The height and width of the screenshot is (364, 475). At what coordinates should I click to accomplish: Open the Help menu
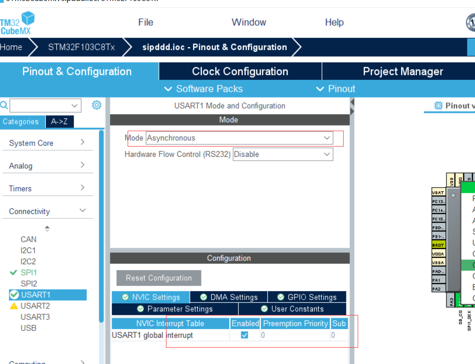click(334, 22)
